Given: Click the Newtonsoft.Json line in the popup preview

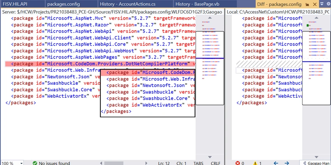Looking at the screenshot, I should pos(151,86).
